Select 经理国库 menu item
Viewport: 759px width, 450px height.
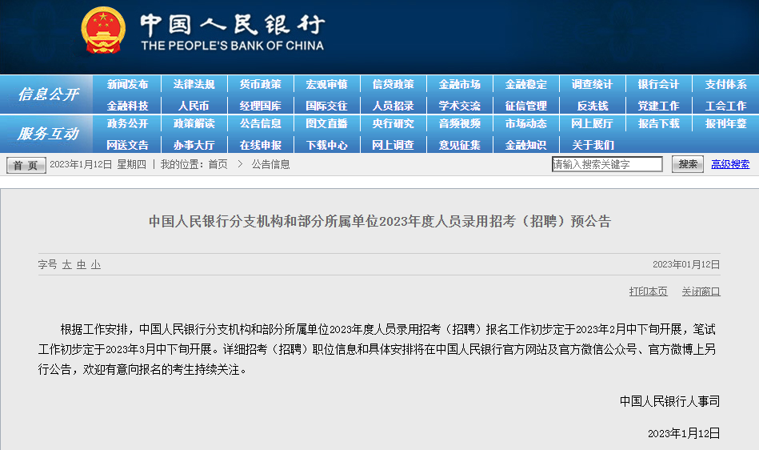point(261,106)
